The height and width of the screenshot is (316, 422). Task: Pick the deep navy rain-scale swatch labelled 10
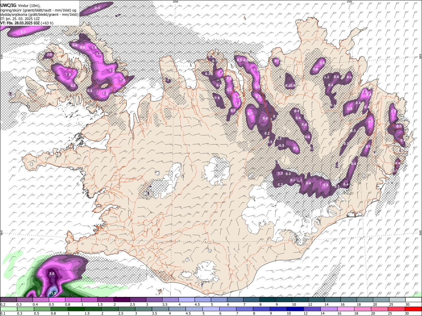tap(295, 309)
